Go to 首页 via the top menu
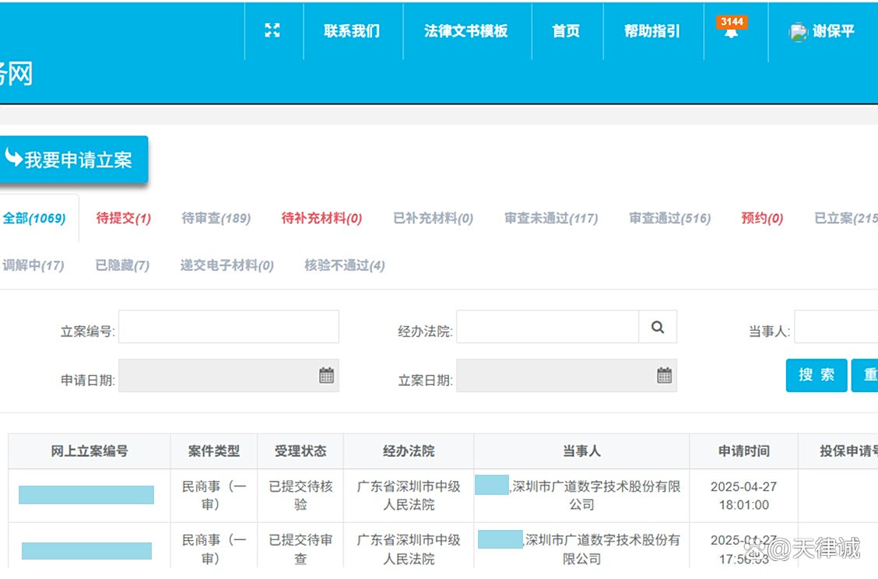Image resolution: width=878 pixels, height=579 pixels. [x=565, y=31]
